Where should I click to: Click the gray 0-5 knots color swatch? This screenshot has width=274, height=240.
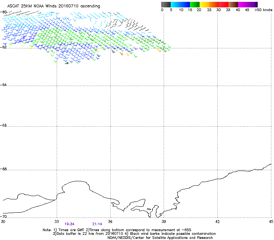(x=166, y=4)
